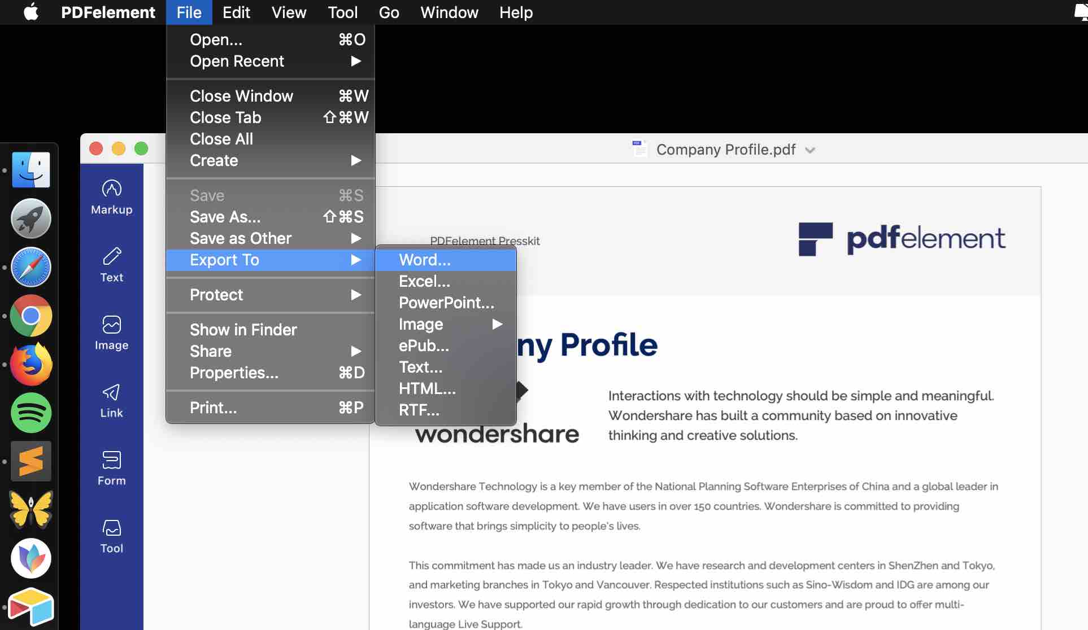The height and width of the screenshot is (630, 1088).
Task: Click the pdfelement logo in document
Action: [x=902, y=239]
